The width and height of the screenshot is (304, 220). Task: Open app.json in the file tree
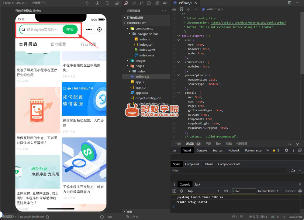141,88
